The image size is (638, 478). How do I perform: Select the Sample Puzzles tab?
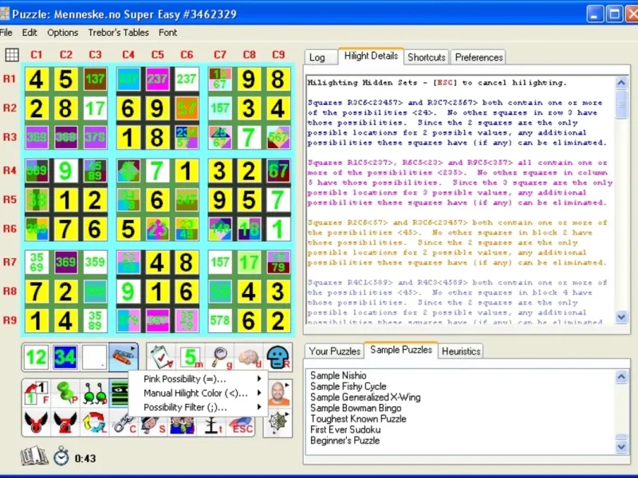(x=401, y=350)
